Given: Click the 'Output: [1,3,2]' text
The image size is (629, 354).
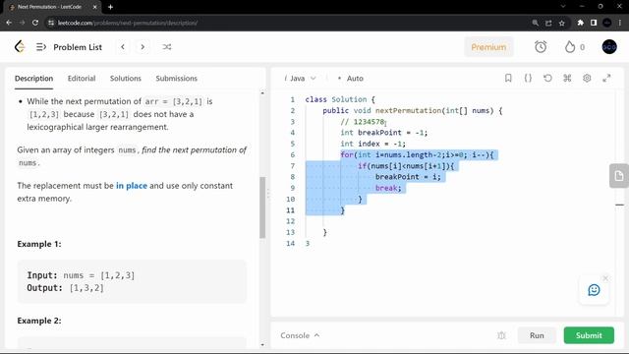Looking at the screenshot, I should (65, 288).
